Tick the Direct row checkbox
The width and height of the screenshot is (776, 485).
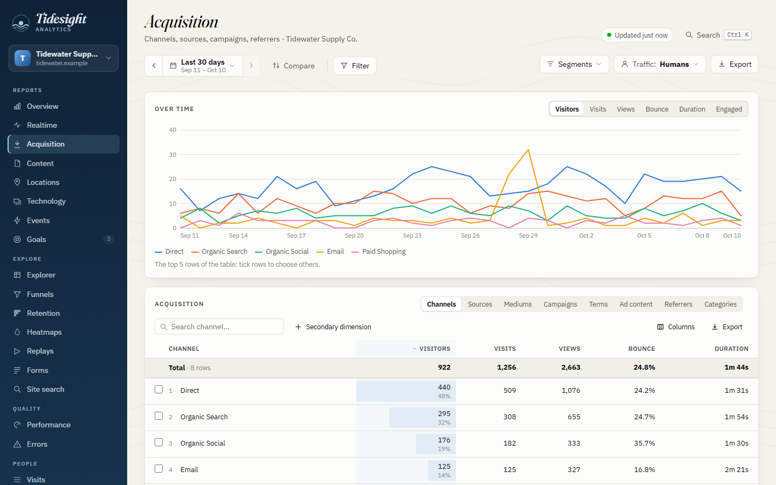(158, 390)
